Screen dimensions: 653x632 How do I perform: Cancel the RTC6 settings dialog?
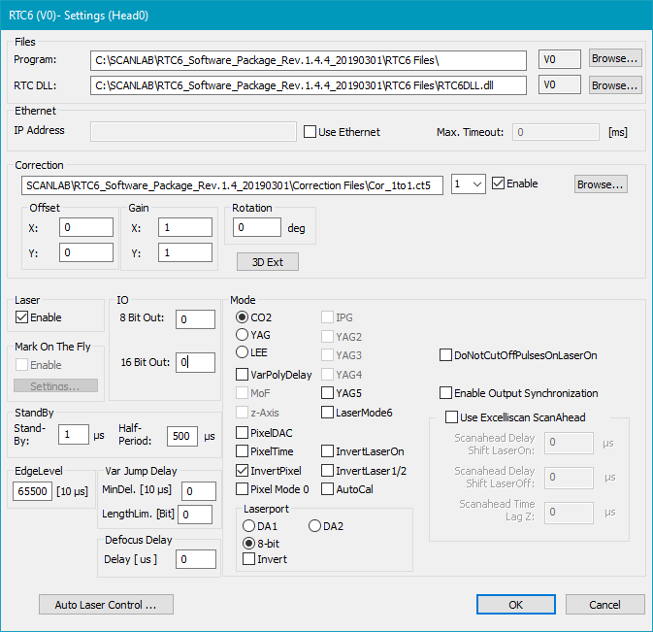(604, 605)
